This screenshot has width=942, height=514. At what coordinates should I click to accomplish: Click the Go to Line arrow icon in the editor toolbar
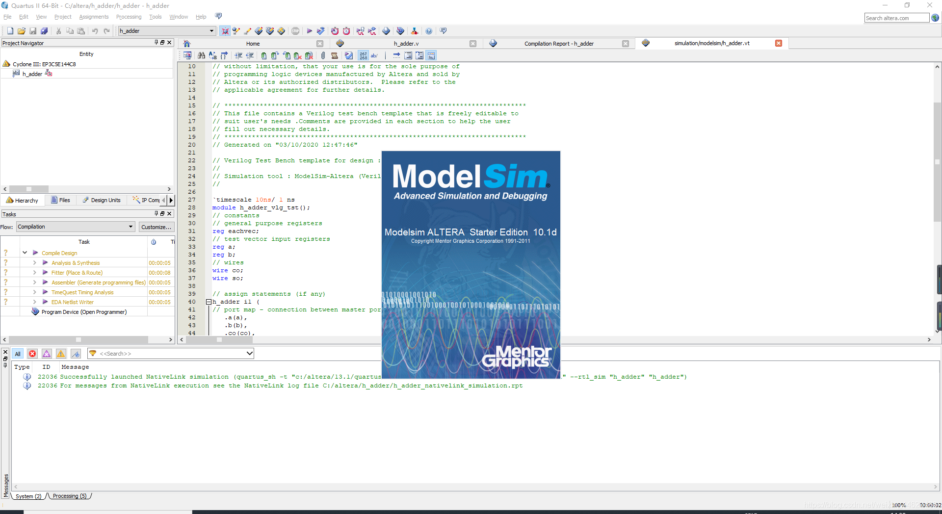point(396,55)
